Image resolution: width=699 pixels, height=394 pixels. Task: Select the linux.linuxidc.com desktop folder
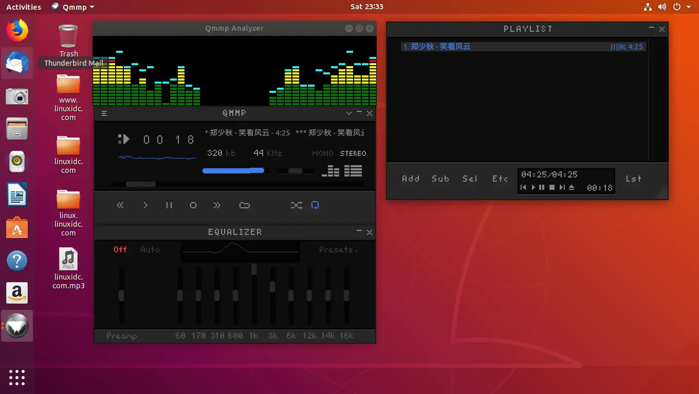point(68,212)
